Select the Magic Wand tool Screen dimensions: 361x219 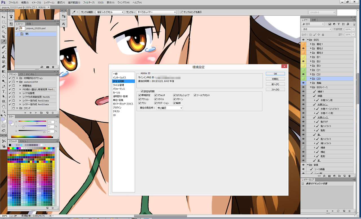4,32
